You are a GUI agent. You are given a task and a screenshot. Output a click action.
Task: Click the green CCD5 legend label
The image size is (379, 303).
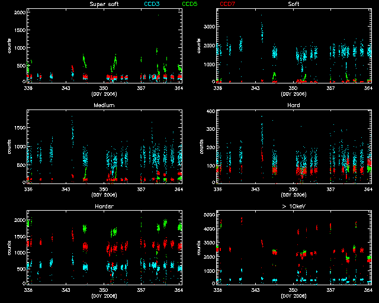[191, 4]
